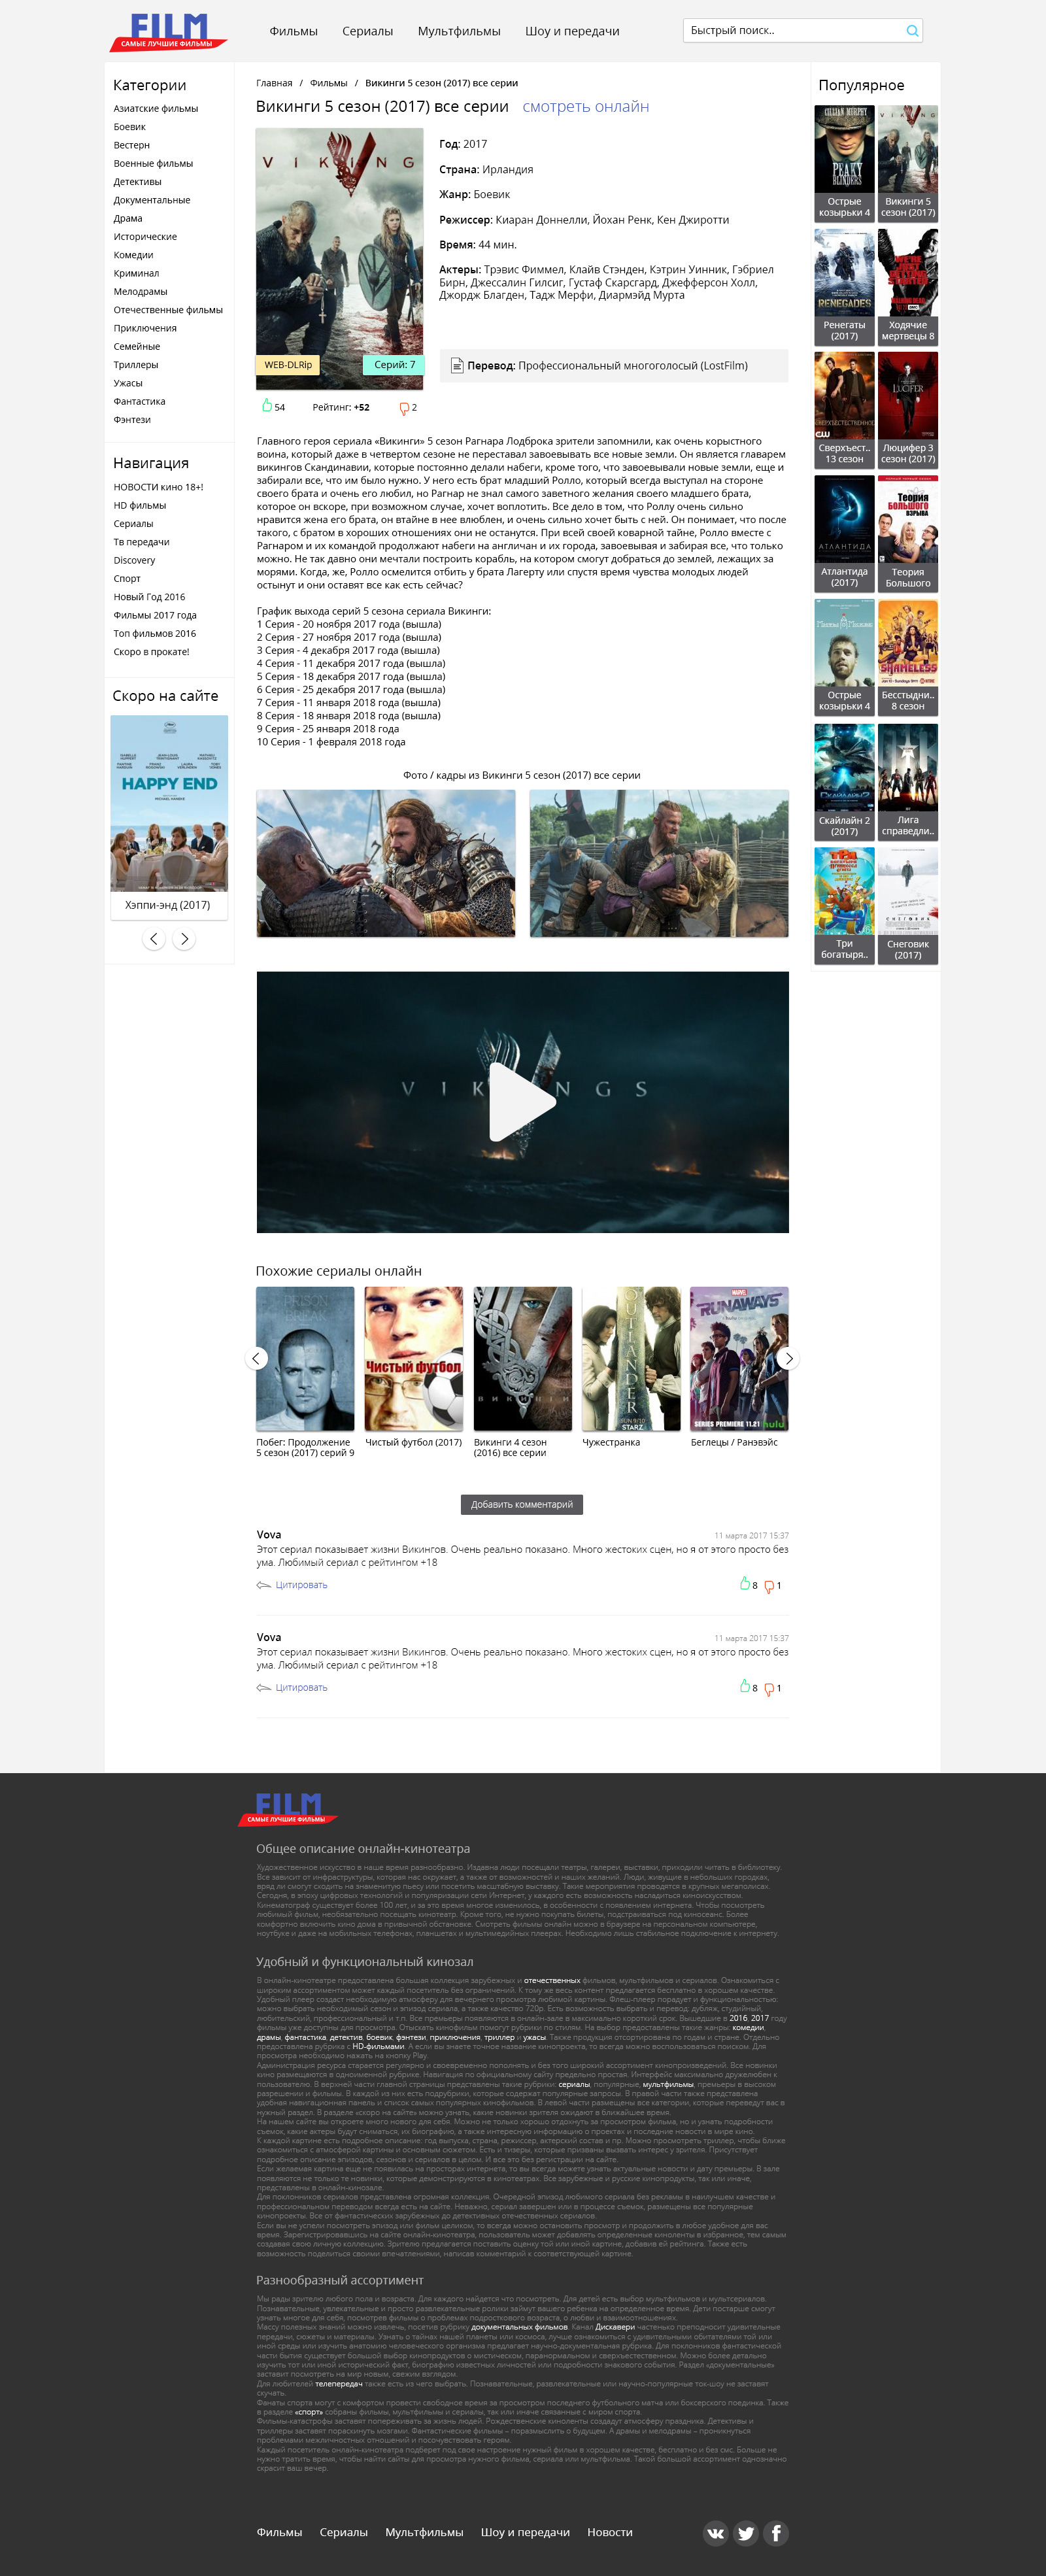Open 'Побег: Продолжение' similar series

coord(305,1359)
